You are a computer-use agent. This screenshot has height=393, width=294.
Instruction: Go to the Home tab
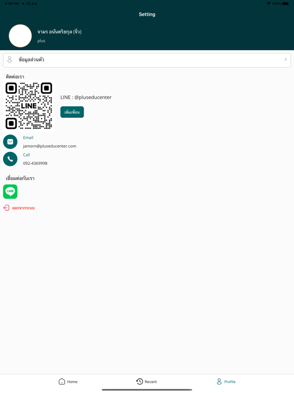pyautogui.click(x=68, y=382)
